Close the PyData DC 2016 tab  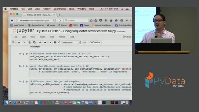[54, 15]
